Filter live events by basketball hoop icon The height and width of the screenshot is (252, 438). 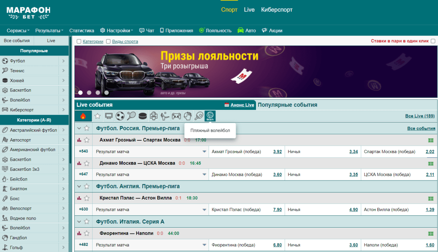[154, 116]
